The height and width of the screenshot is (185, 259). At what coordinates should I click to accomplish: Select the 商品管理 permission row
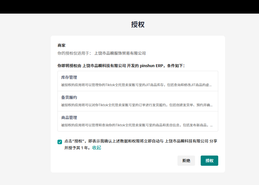click(x=138, y=121)
